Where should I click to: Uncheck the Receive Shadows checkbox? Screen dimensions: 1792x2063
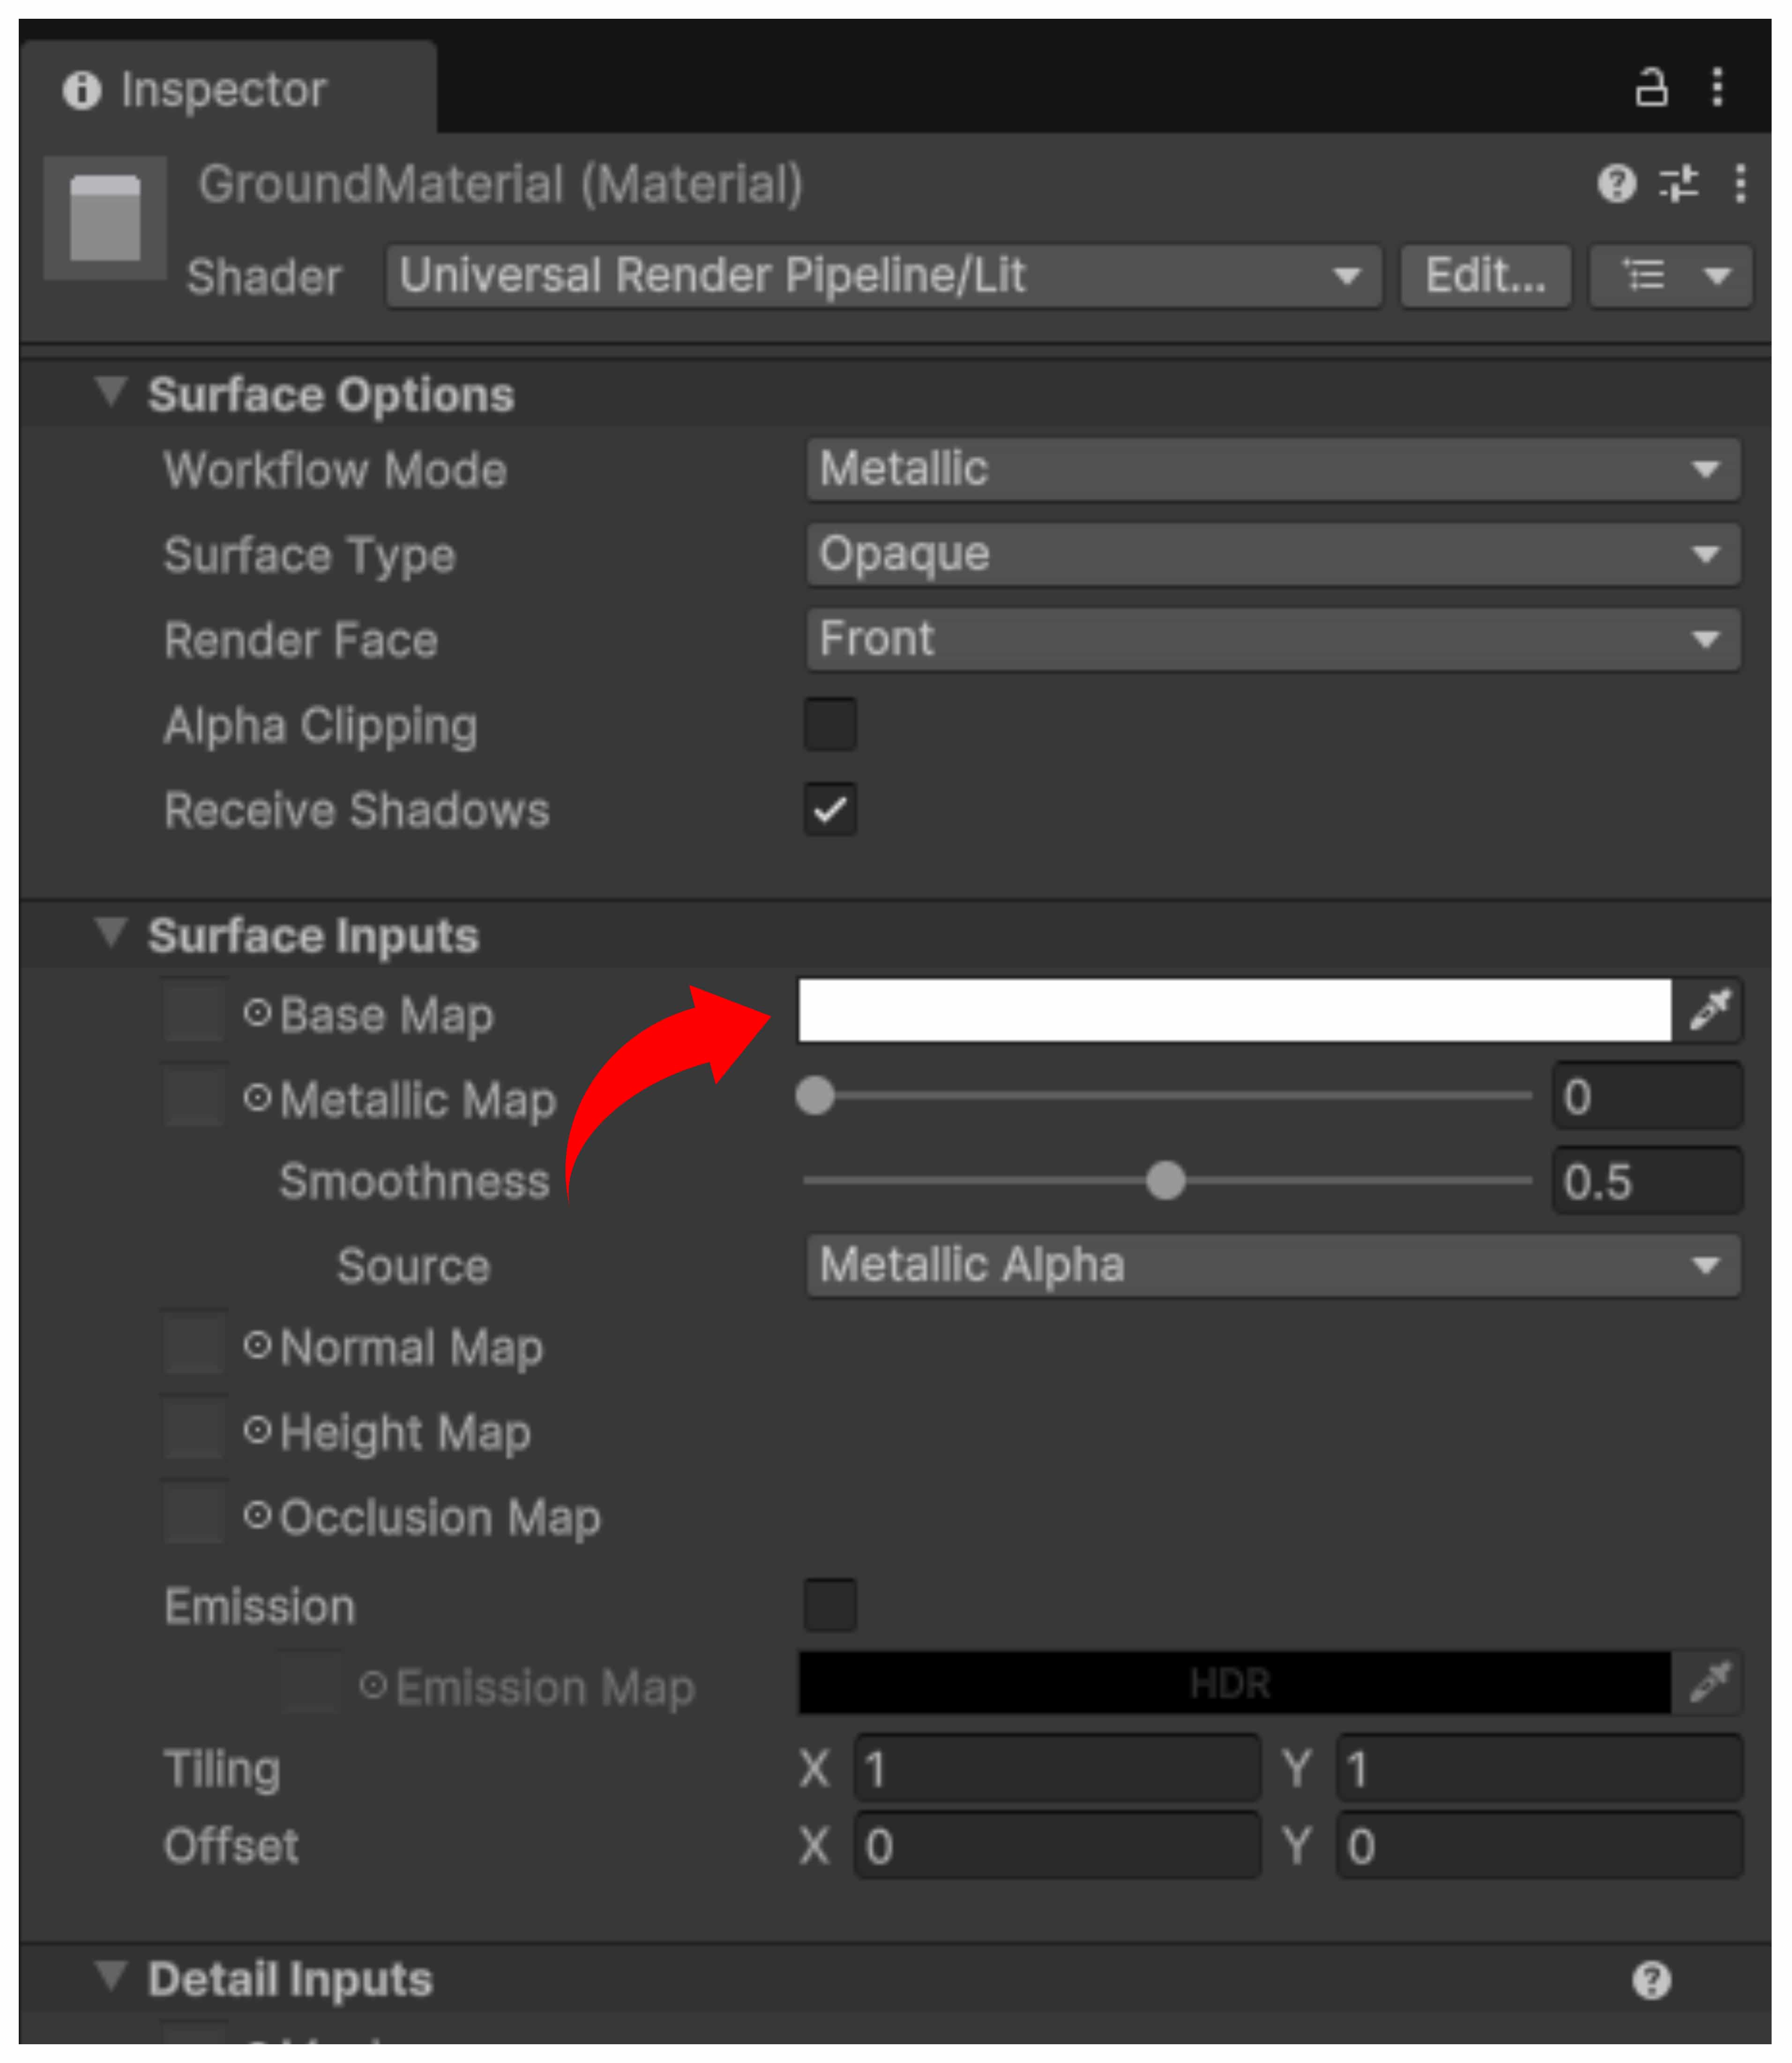pos(830,809)
